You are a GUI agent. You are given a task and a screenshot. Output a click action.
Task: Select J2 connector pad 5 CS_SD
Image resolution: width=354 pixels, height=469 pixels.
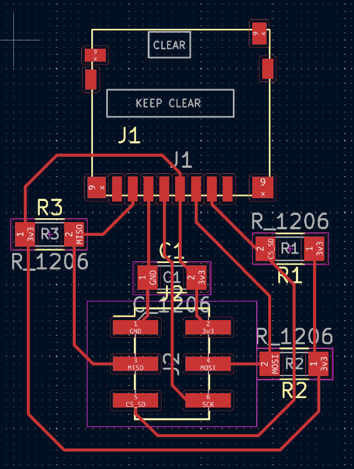(136, 400)
